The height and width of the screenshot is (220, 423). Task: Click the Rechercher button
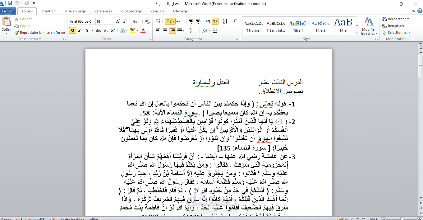coord(395,19)
